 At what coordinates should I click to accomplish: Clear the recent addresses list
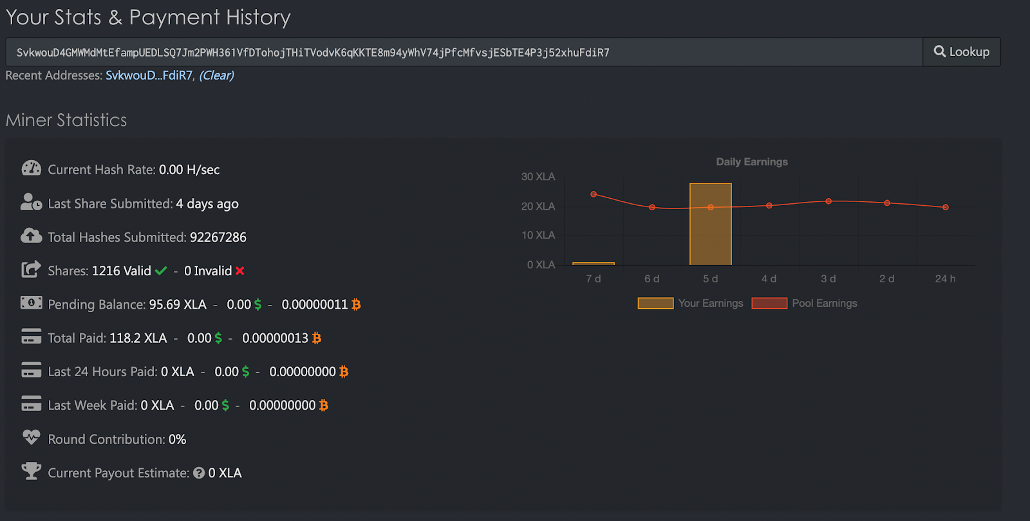[x=216, y=75]
